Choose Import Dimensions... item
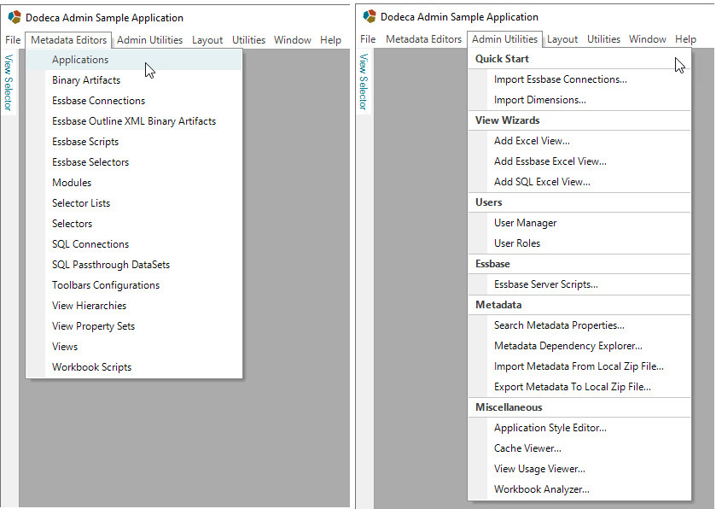 point(579,100)
